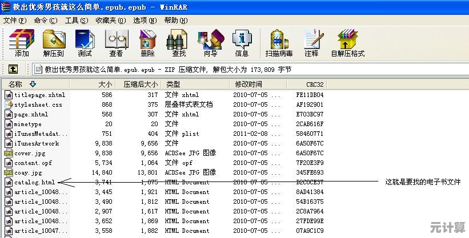The width and height of the screenshot is (469, 238).
Task: Select the catalog.html file
Action: (x=34, y=182)
